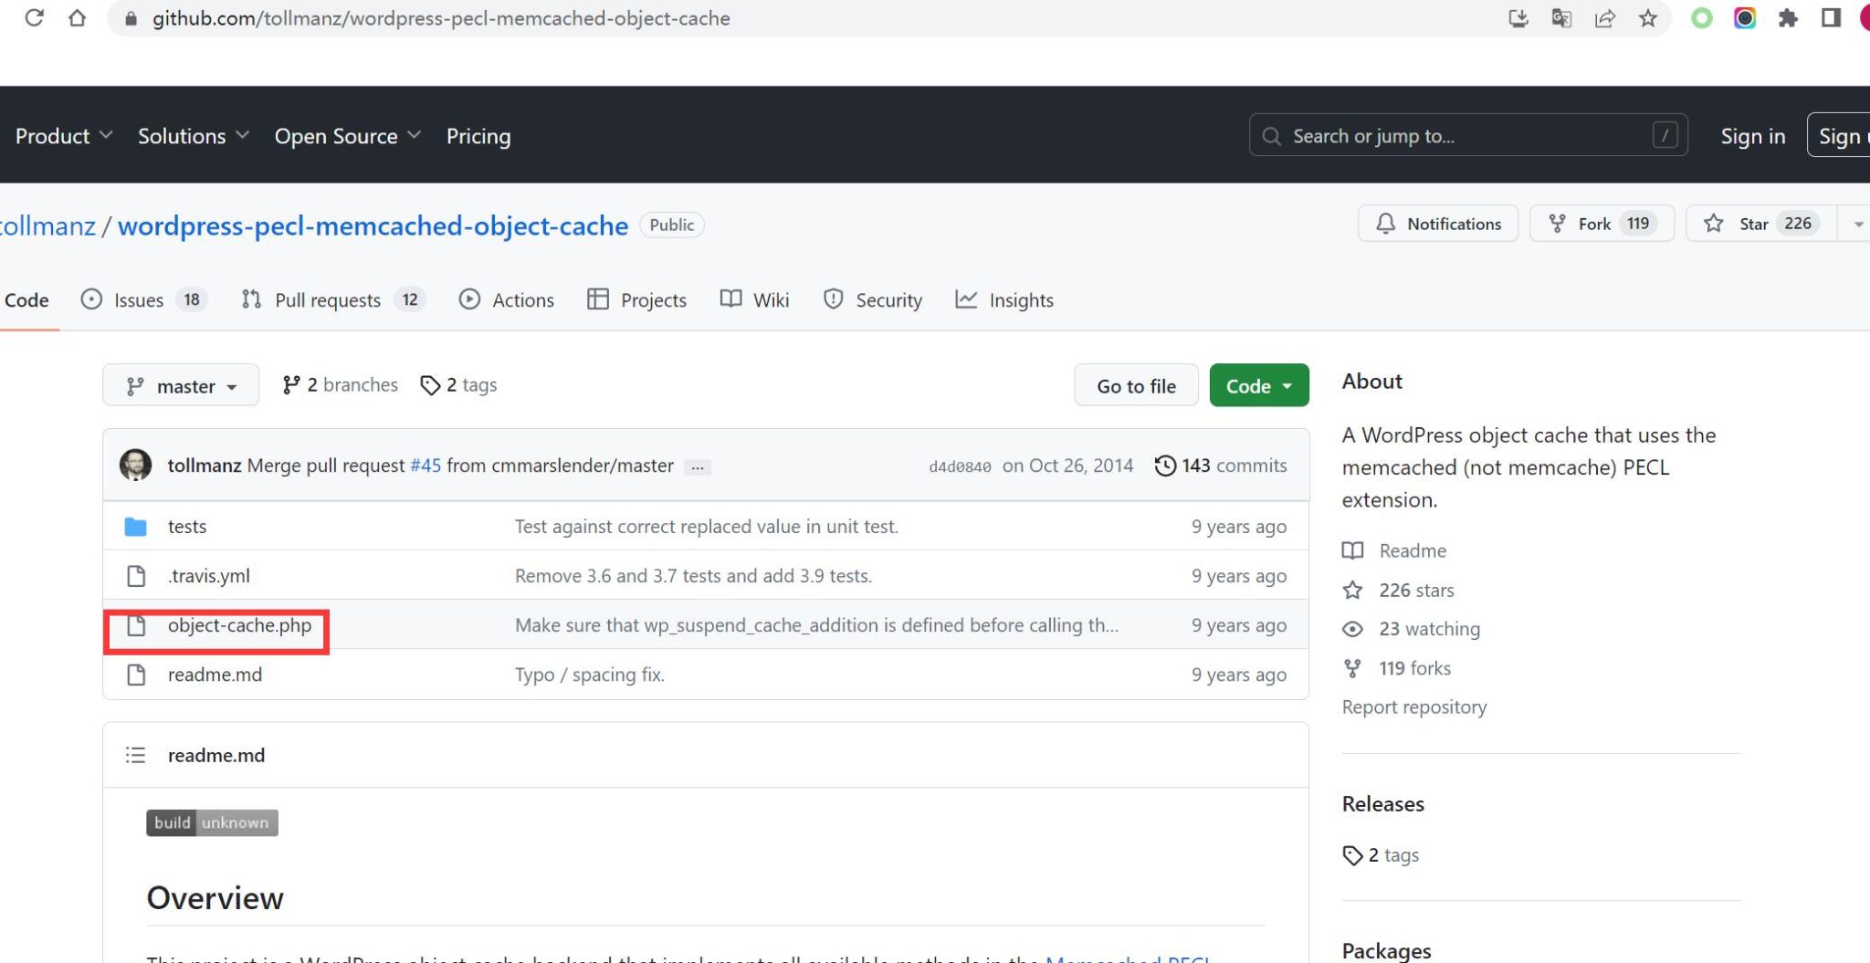Click the Go to file button
This screenshot has height=963, width=1870.
[1136, 386]
